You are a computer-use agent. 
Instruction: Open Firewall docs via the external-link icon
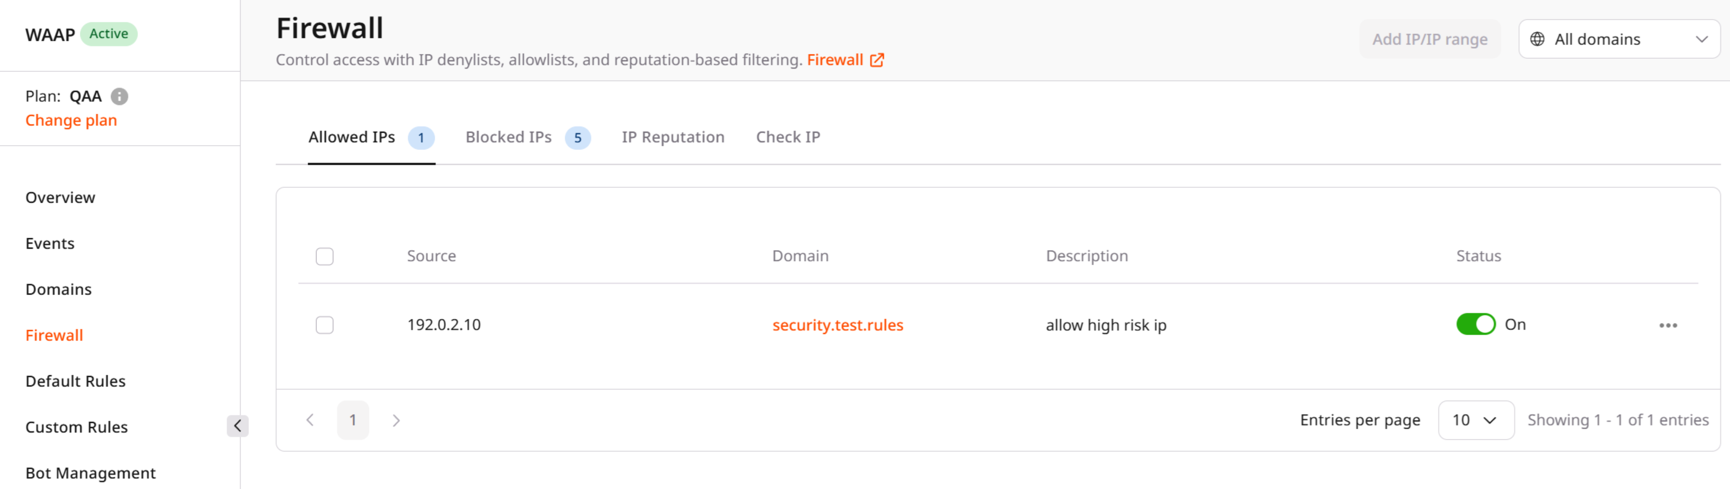[x=876, y=60]
